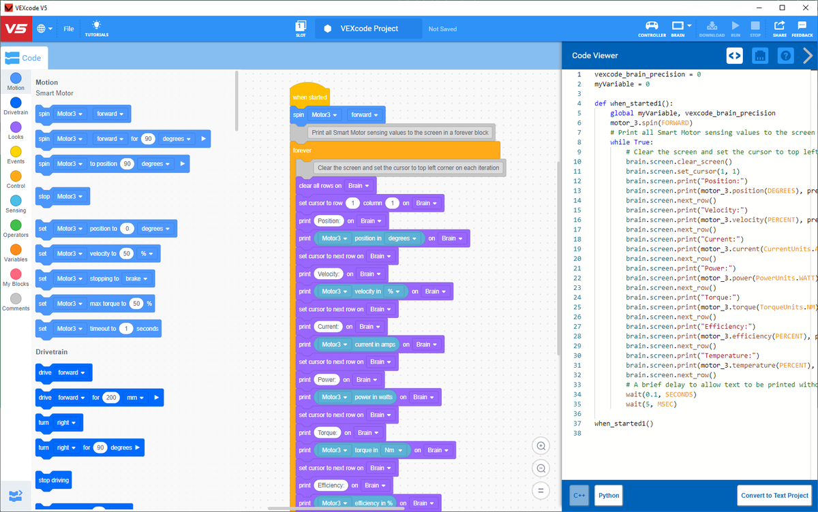Switch code viewer to Python mode
This screenshot has width=818, height=512.
click(608, 495)
